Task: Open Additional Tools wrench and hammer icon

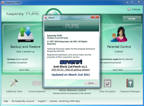Action: click(x=14, y=83)
